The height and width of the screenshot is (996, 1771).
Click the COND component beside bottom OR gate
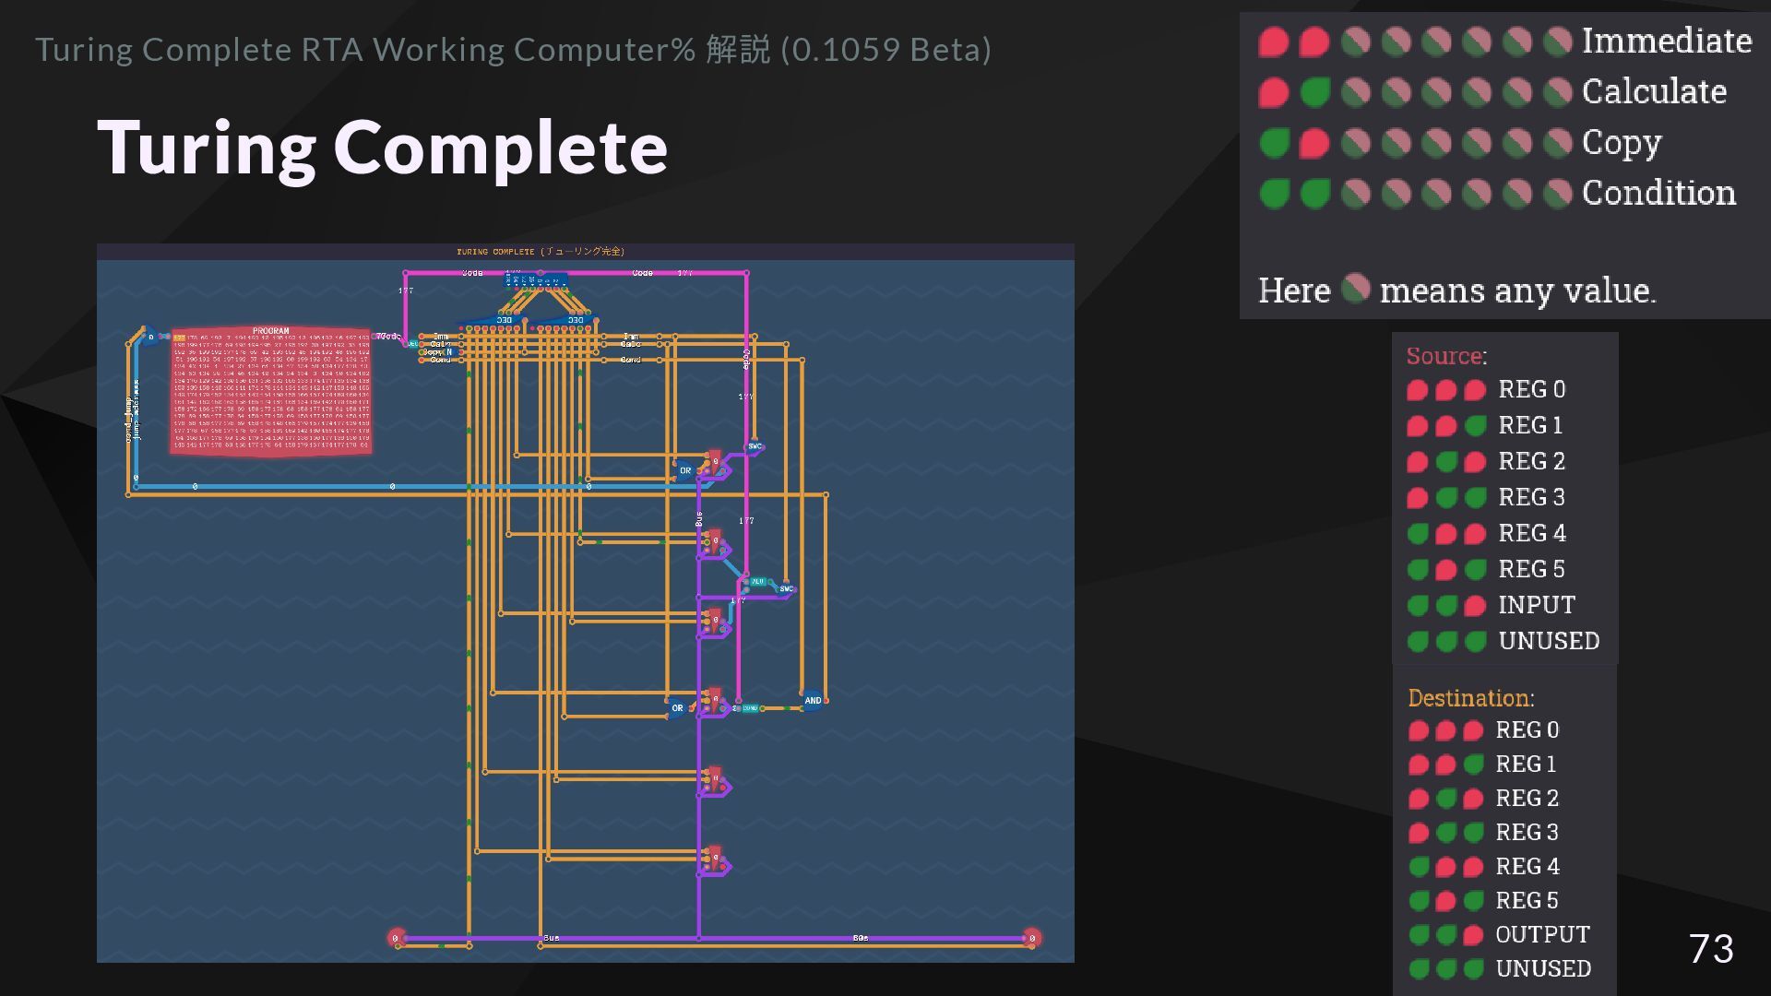click(x=751, y=708)
